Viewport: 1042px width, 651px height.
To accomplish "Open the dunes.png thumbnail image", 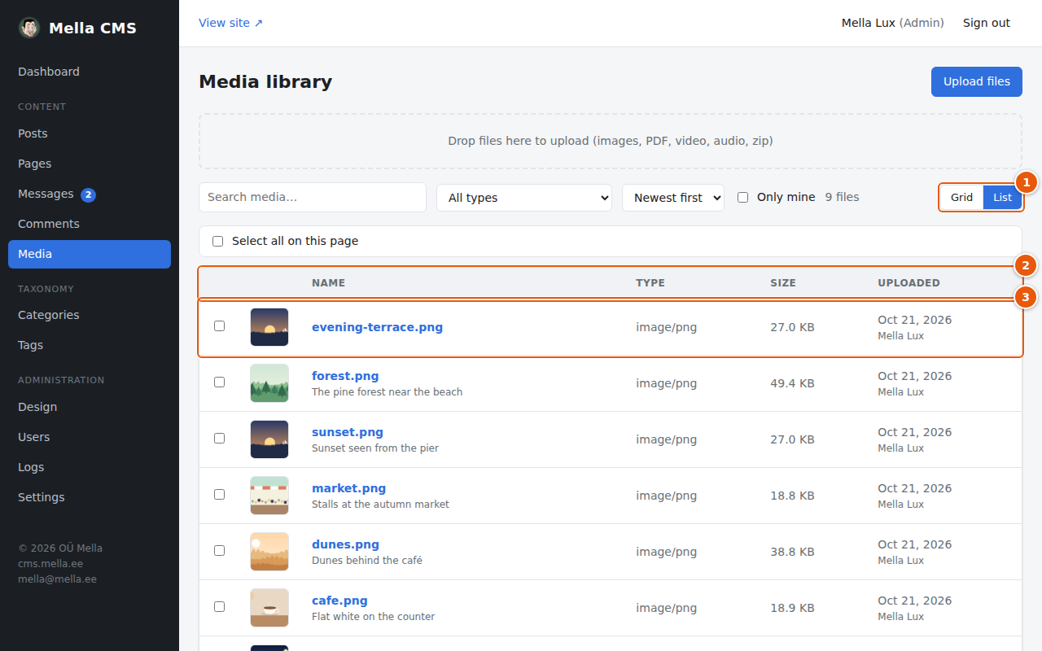I will pos(269,552).
